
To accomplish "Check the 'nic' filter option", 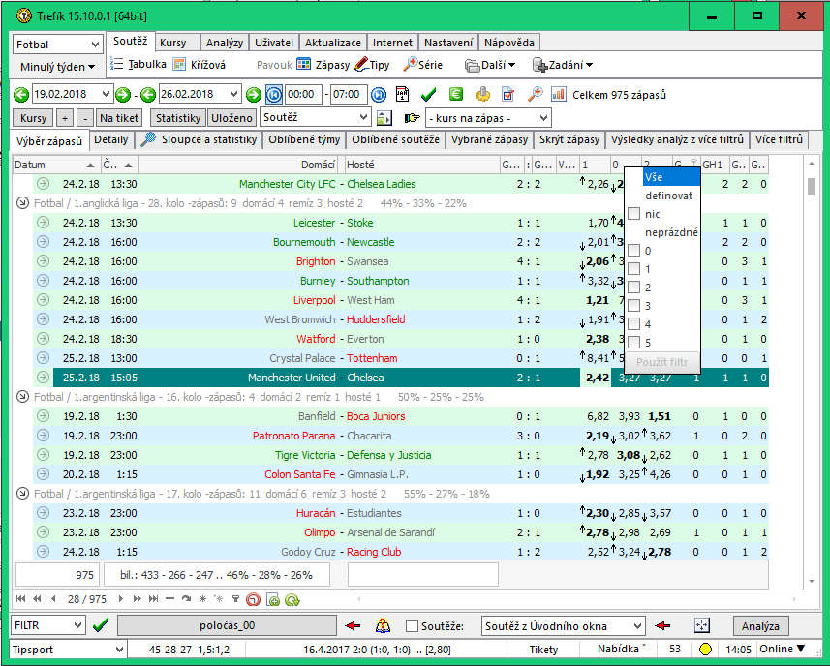I will coord(633,214).
